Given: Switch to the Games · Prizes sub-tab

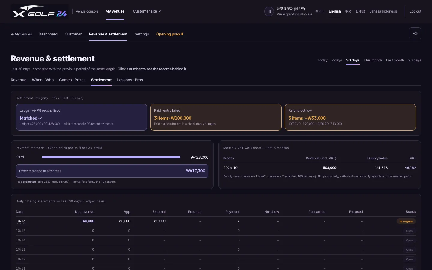Looking at the screenshot, I should point(72,80).
